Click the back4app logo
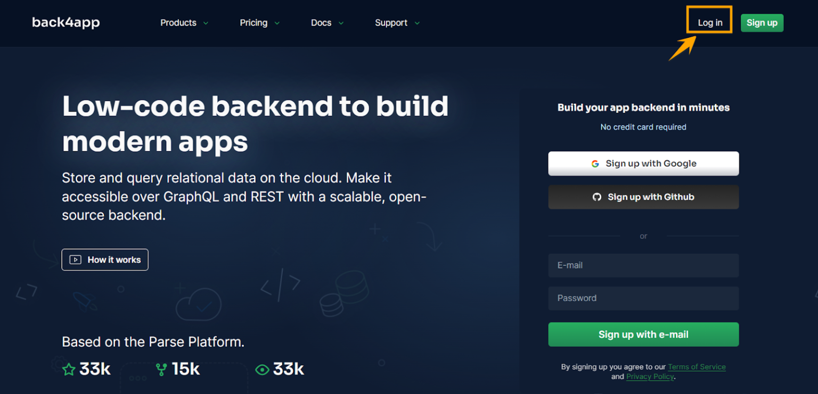 66,22
